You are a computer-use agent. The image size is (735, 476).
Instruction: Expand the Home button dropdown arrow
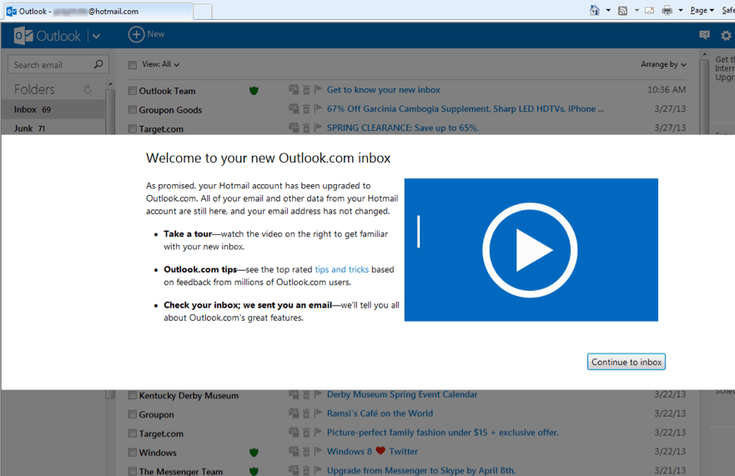(x=608, y=10)
